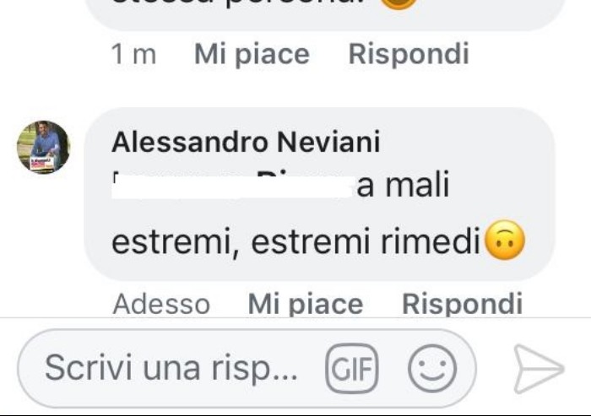Tap the upside-down face emoji
The image size is (591, 416).
click(504, 240)
